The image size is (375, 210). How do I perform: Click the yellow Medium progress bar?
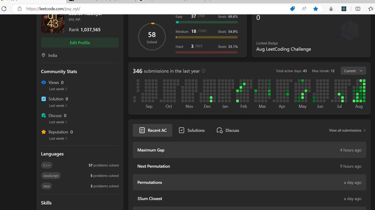pyautogui.click(x=207, y=37)
